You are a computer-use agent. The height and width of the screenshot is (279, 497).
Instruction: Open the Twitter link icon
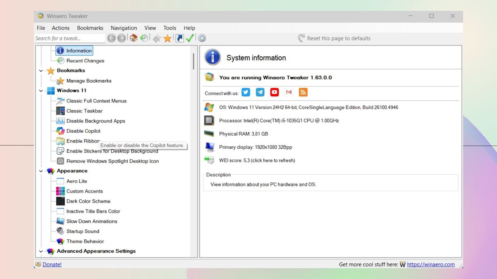[246, 92]
